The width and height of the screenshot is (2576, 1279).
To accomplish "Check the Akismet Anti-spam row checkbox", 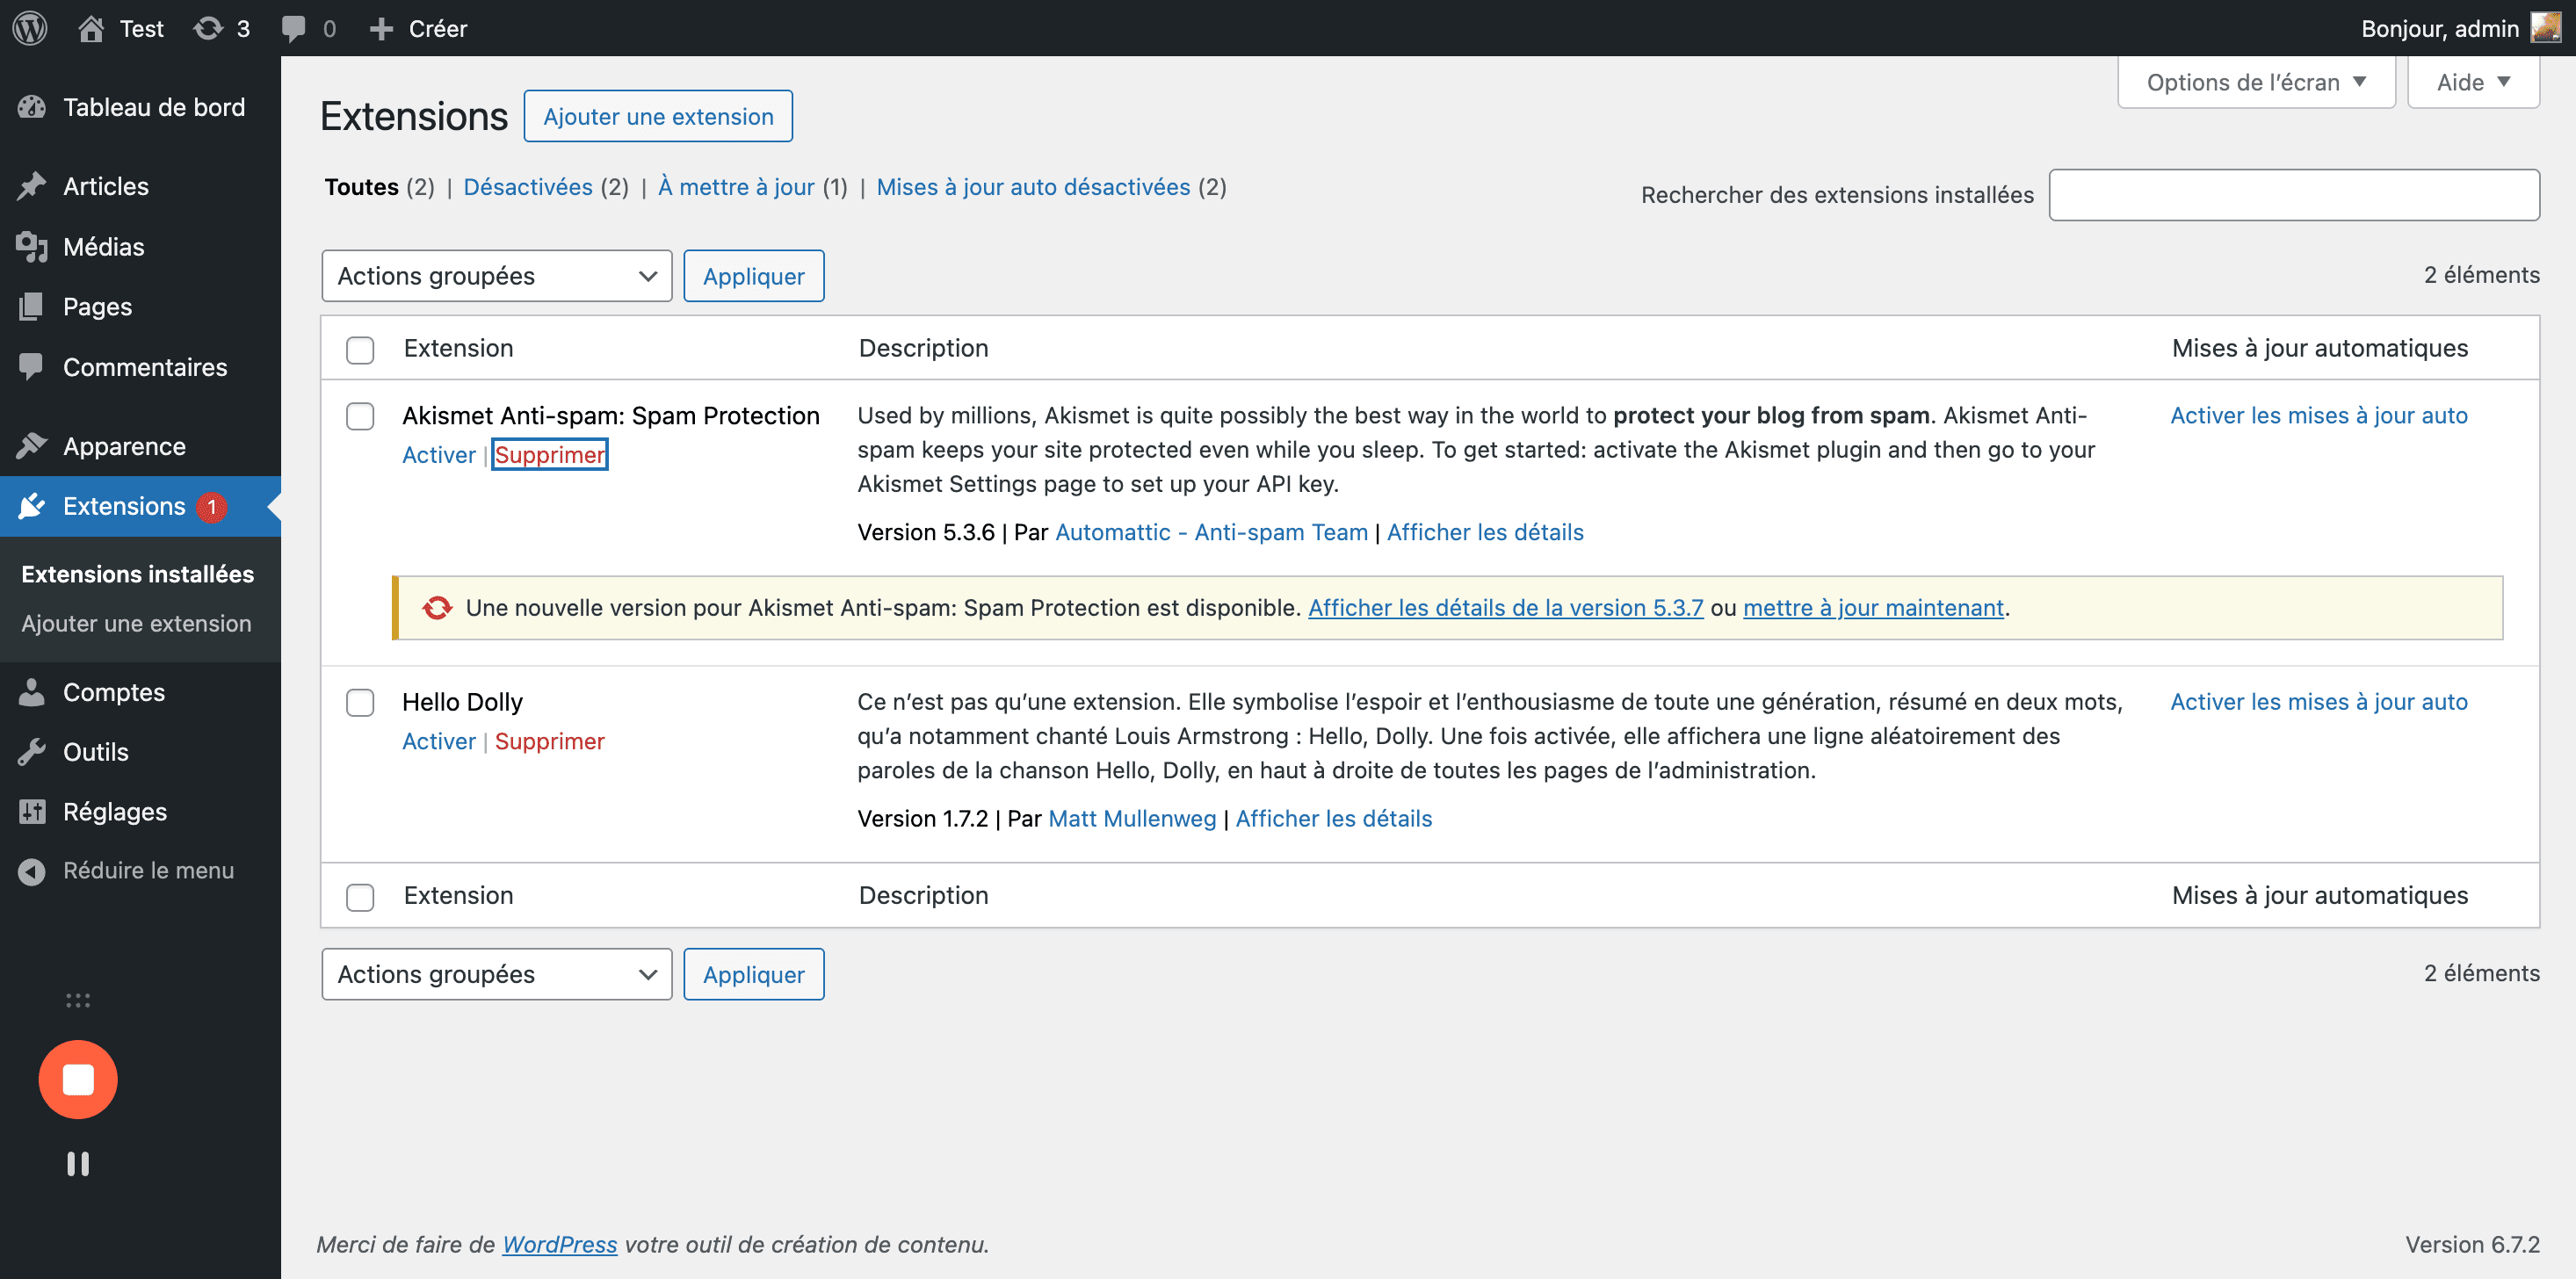I will [x=360, y=416].
